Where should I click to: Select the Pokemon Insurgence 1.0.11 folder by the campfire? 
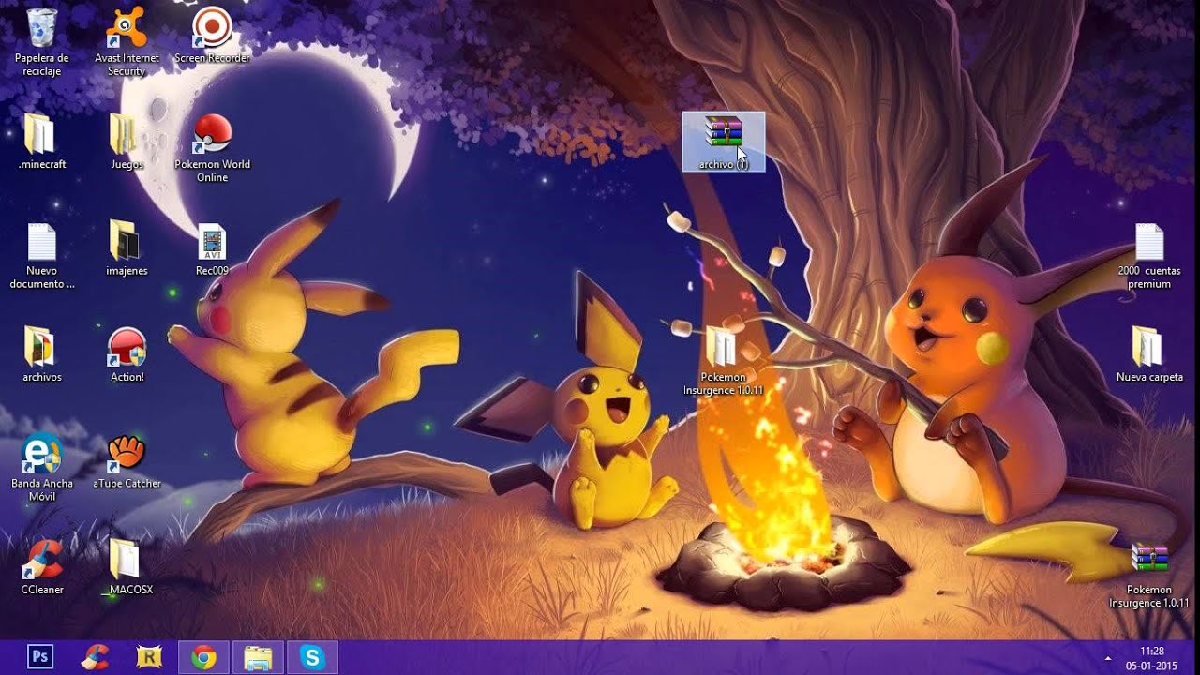(723, 361)
